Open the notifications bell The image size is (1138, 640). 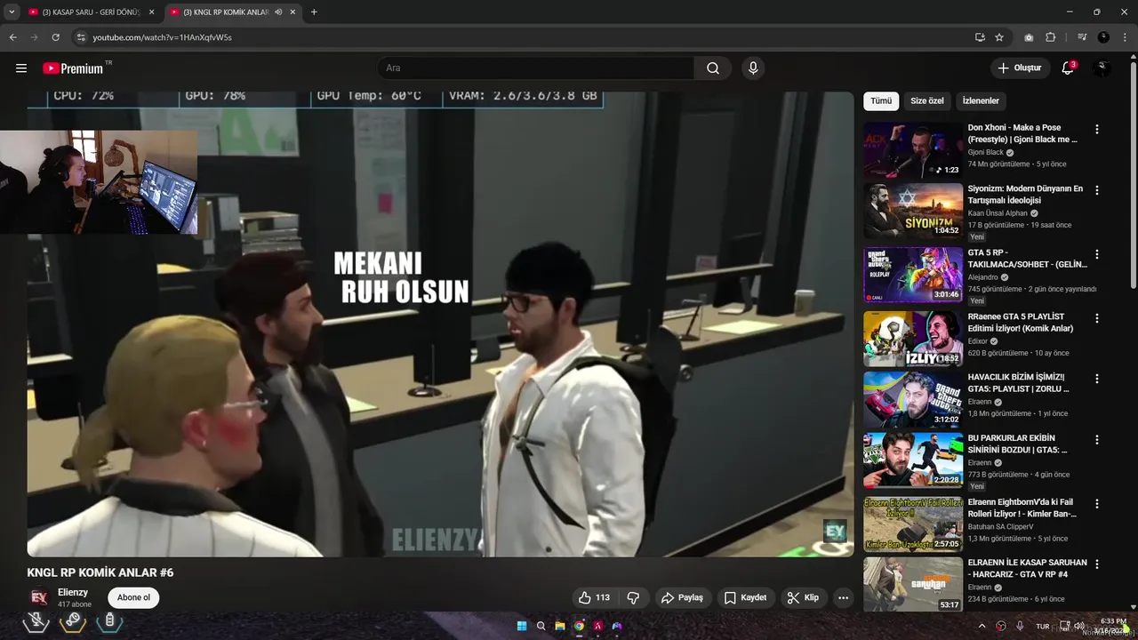coord(1068,68)
